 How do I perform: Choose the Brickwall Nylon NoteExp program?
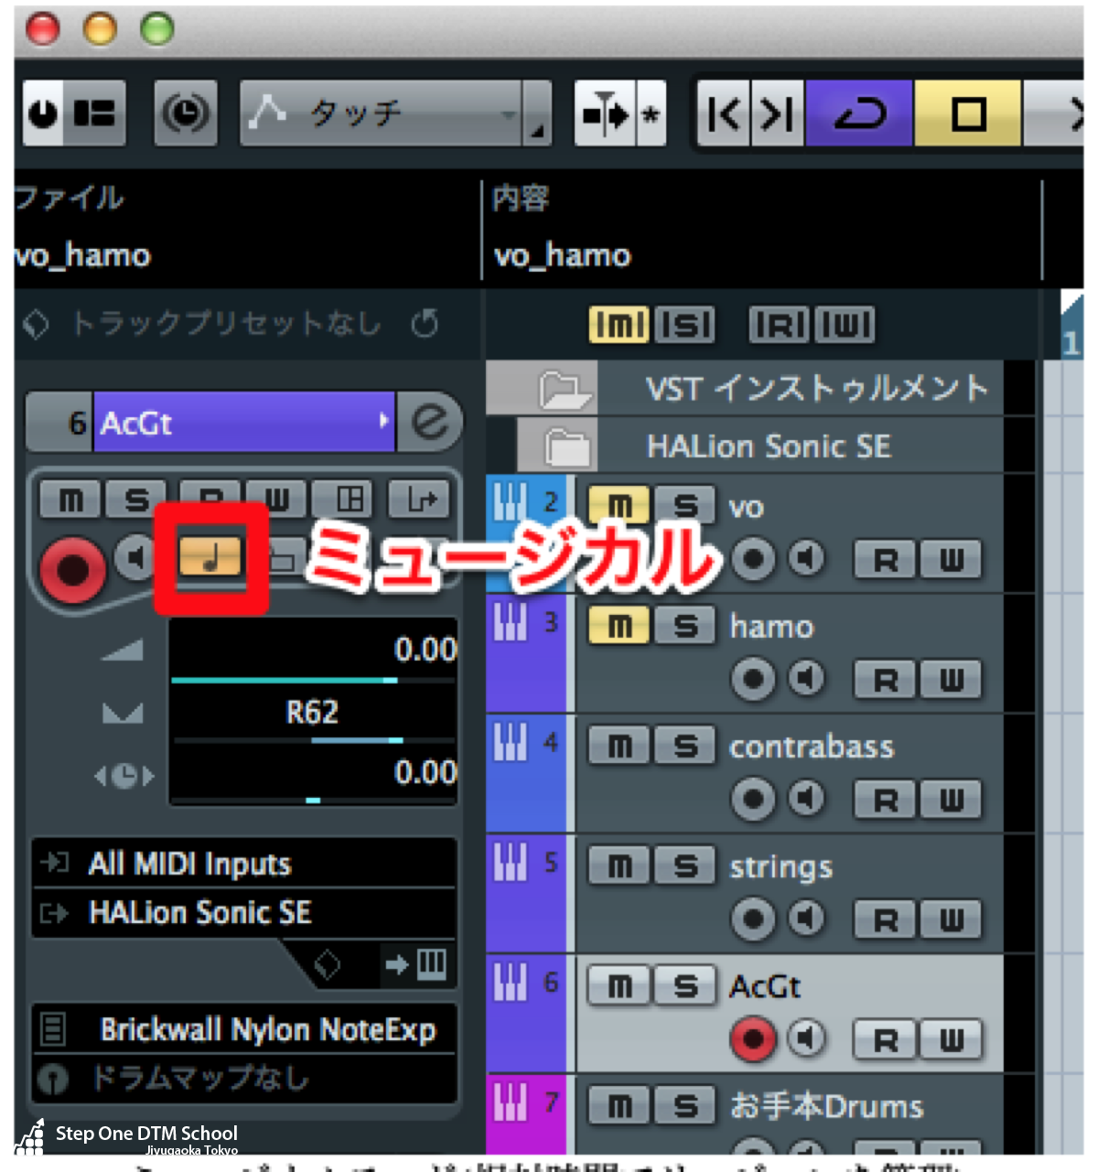tap(265, 1030)
